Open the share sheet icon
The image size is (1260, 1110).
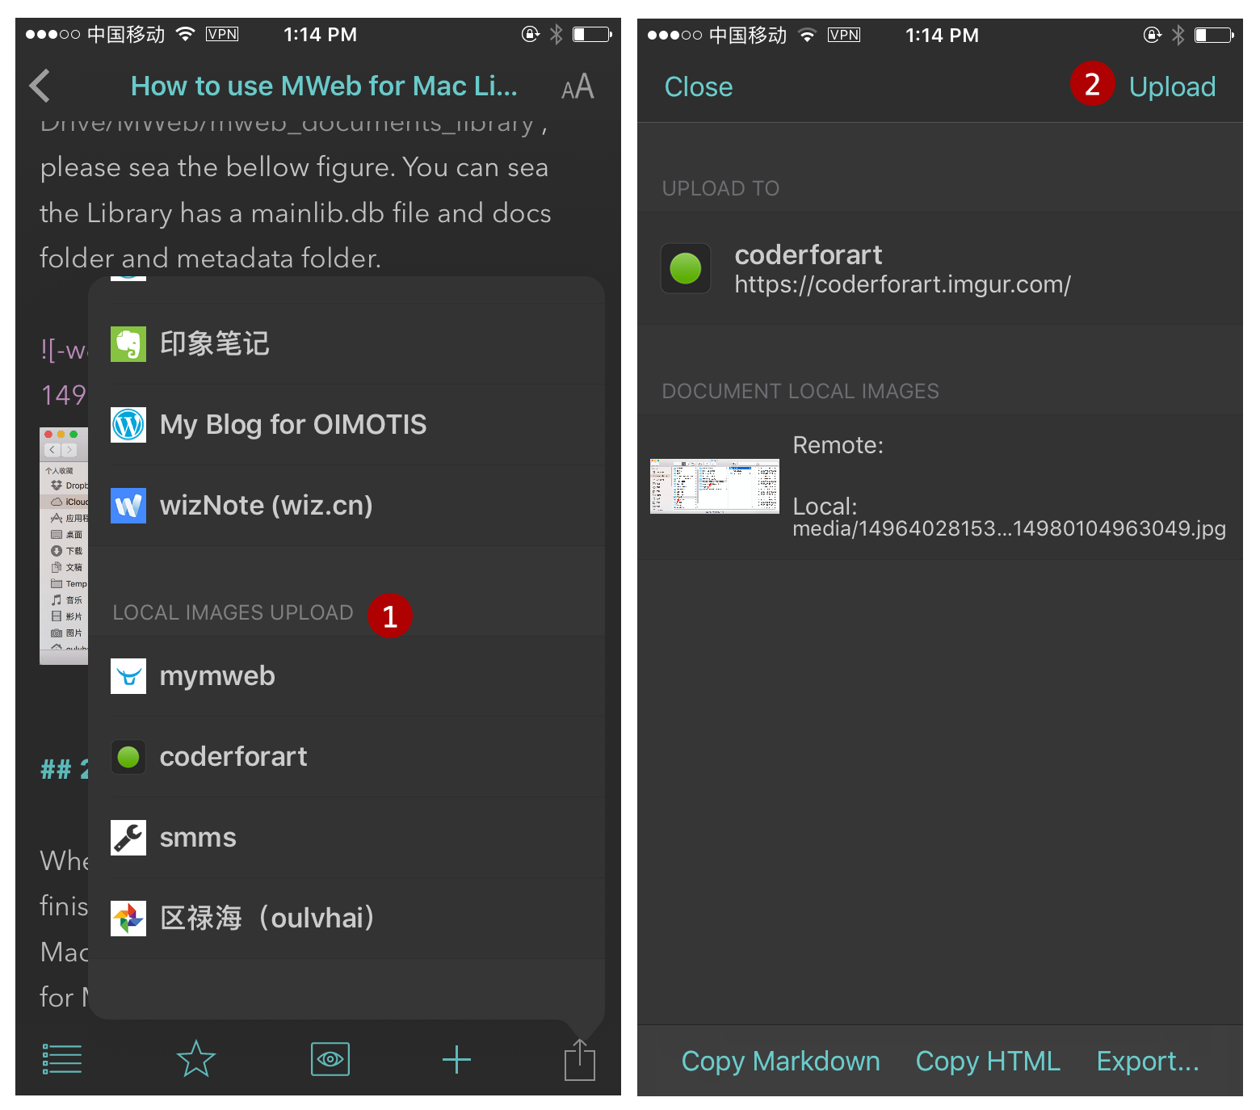(x=580, y=1059)
